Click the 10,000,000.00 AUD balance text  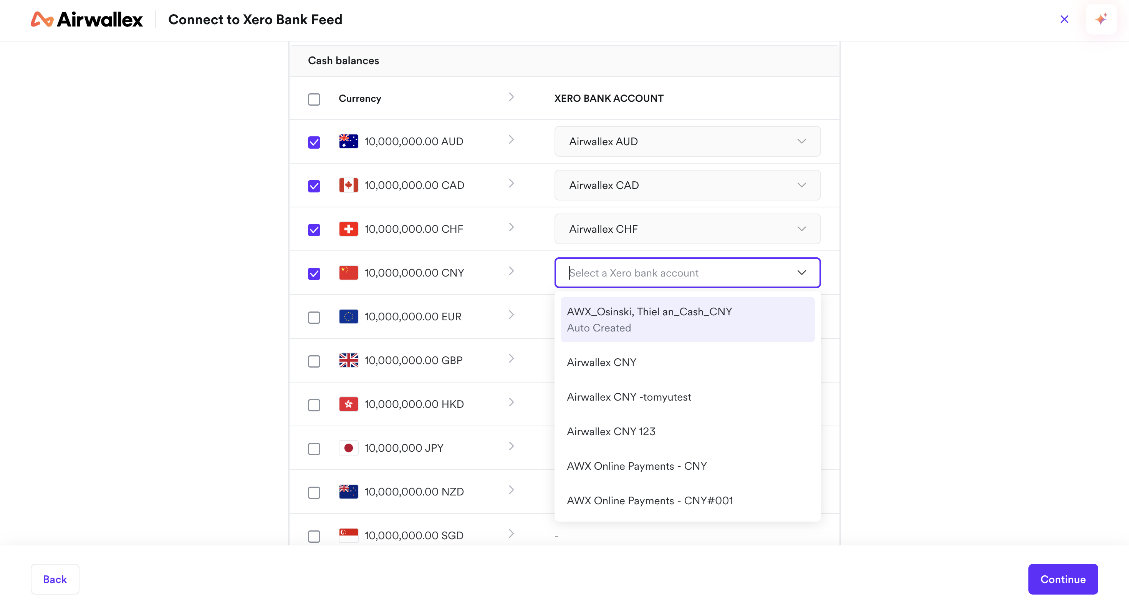(414, 142)
